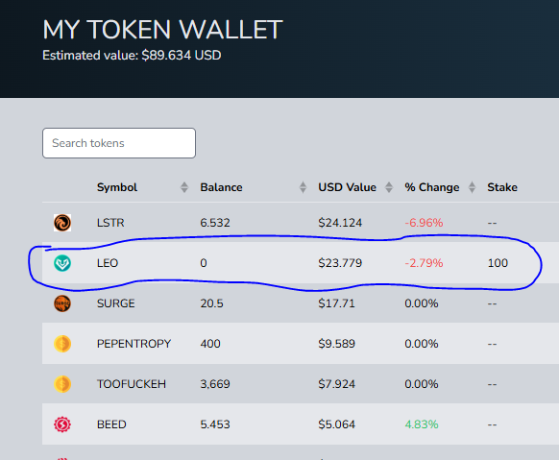The image size is (559, 460).
Task: Click the BEED token gear icon
Action: pyautogui.click(x=62, y=424)
